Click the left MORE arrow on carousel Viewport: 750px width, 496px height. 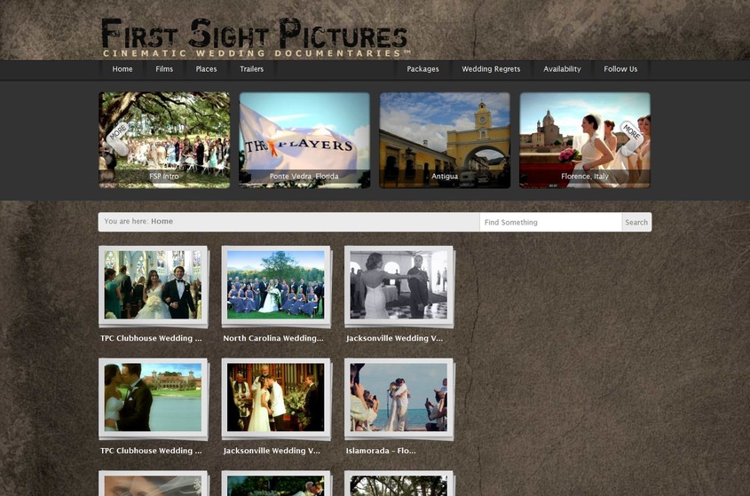tap(117, 139)
